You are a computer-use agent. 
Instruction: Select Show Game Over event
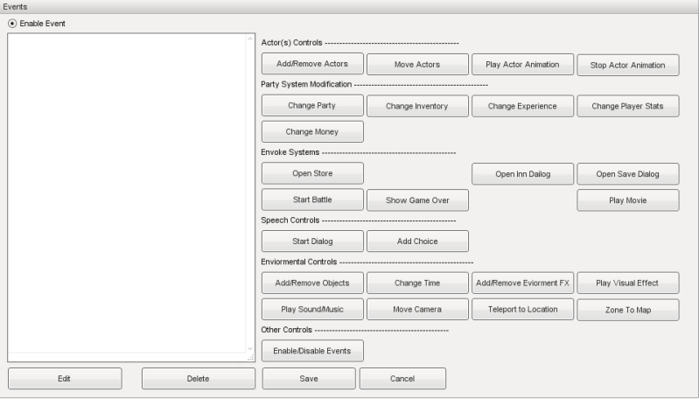tap(417, 199)
